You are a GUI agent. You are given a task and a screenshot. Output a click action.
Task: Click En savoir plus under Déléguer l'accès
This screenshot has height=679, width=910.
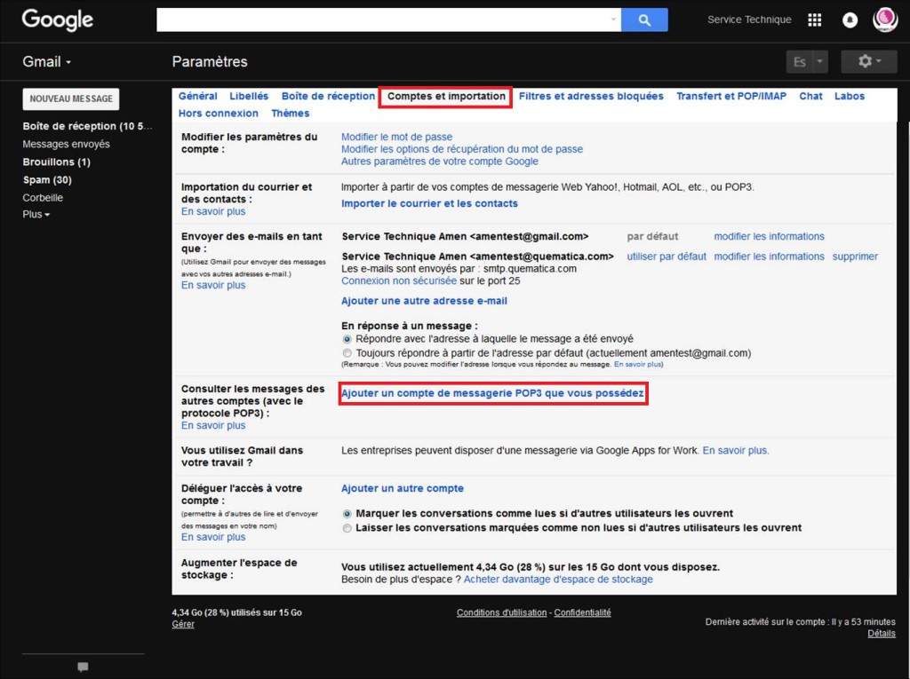(213, 538)
